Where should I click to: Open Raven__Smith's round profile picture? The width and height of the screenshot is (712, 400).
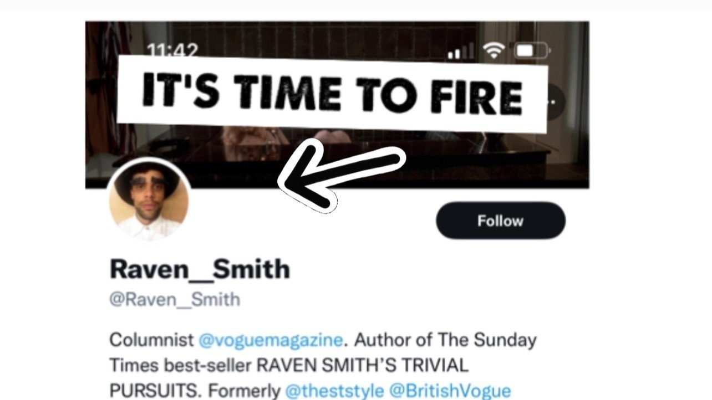click(149, 203)
